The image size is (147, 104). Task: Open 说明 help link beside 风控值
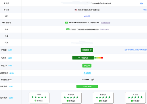tap(10, 58)
